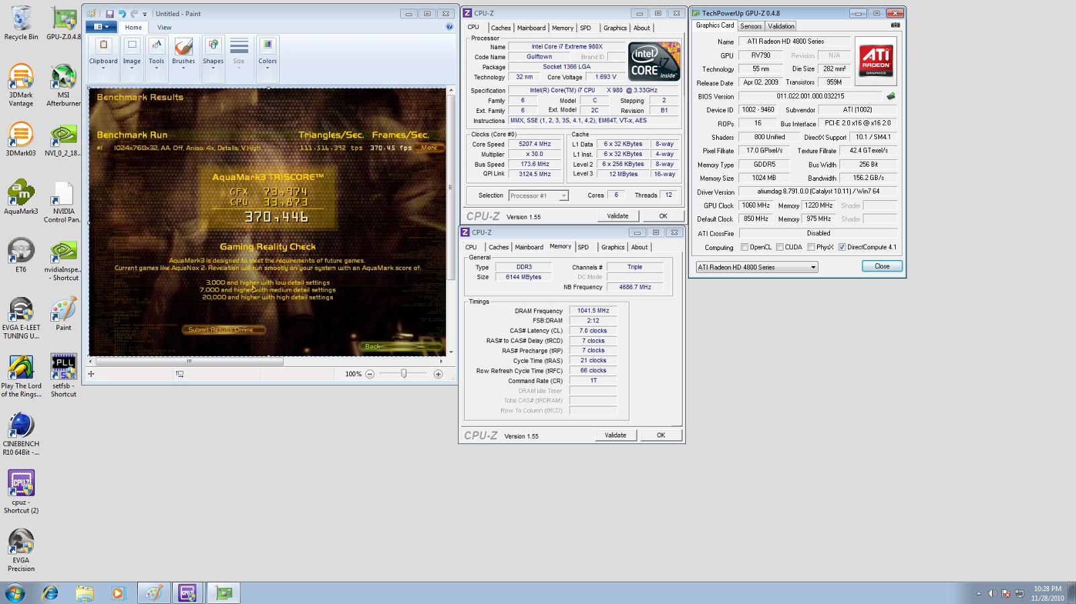
Task: Open the Paint application menu button
Action: pos(102,27)
